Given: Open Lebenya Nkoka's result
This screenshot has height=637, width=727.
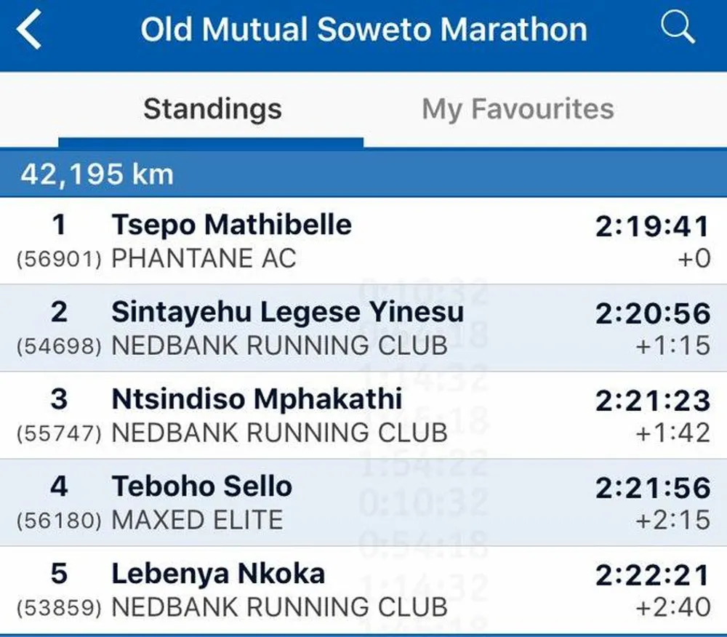Looking at the screenshot, I should 363,589.
